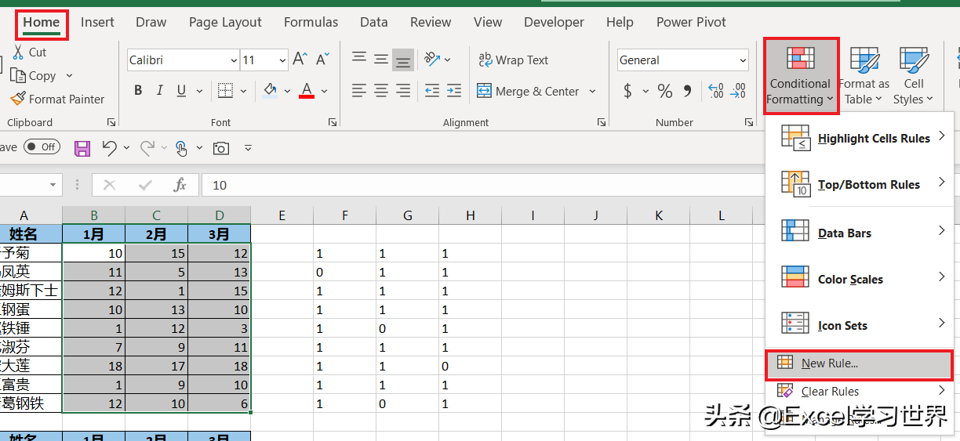Open Cell Styles gallery
Image resolution: width=960 pixels, height=441 pixels.
pos(913,77)
